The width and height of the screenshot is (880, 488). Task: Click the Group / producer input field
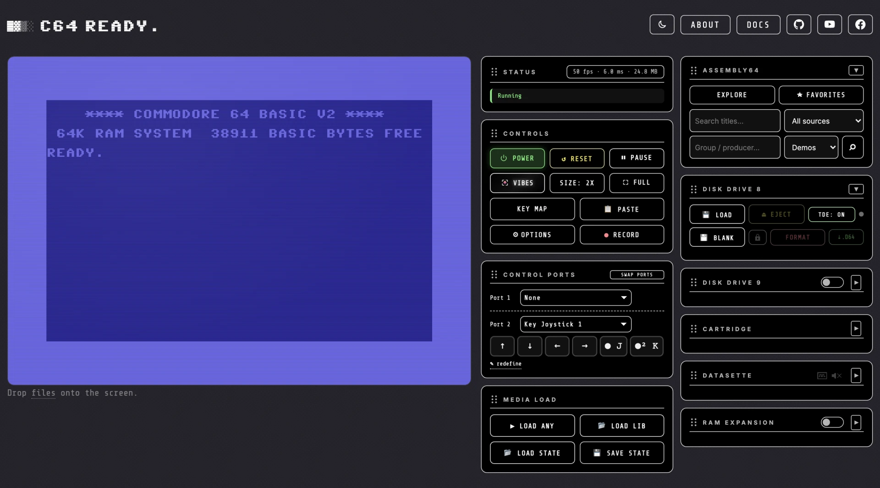pyautogui.click(x=735, y=147)
